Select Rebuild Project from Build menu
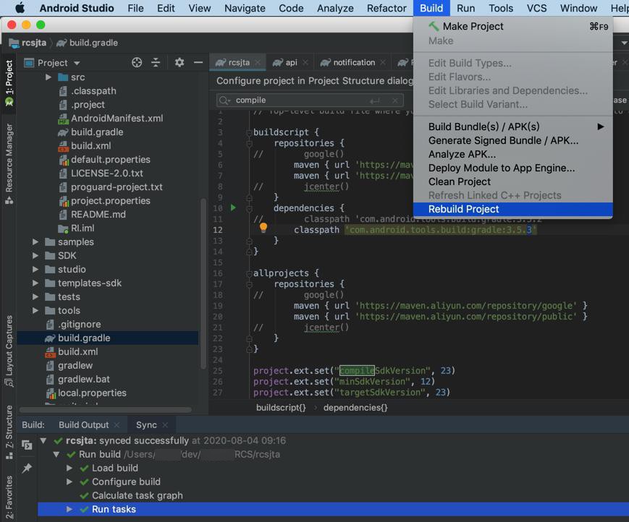 [512, 209]
